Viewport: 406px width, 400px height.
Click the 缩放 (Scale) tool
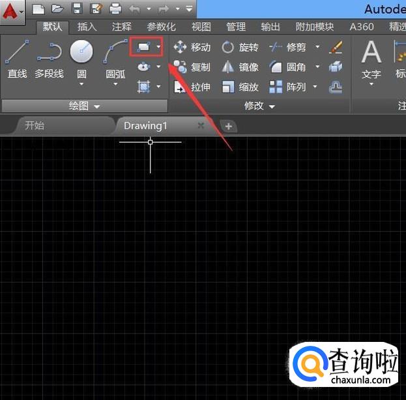(x=240, y=87)
